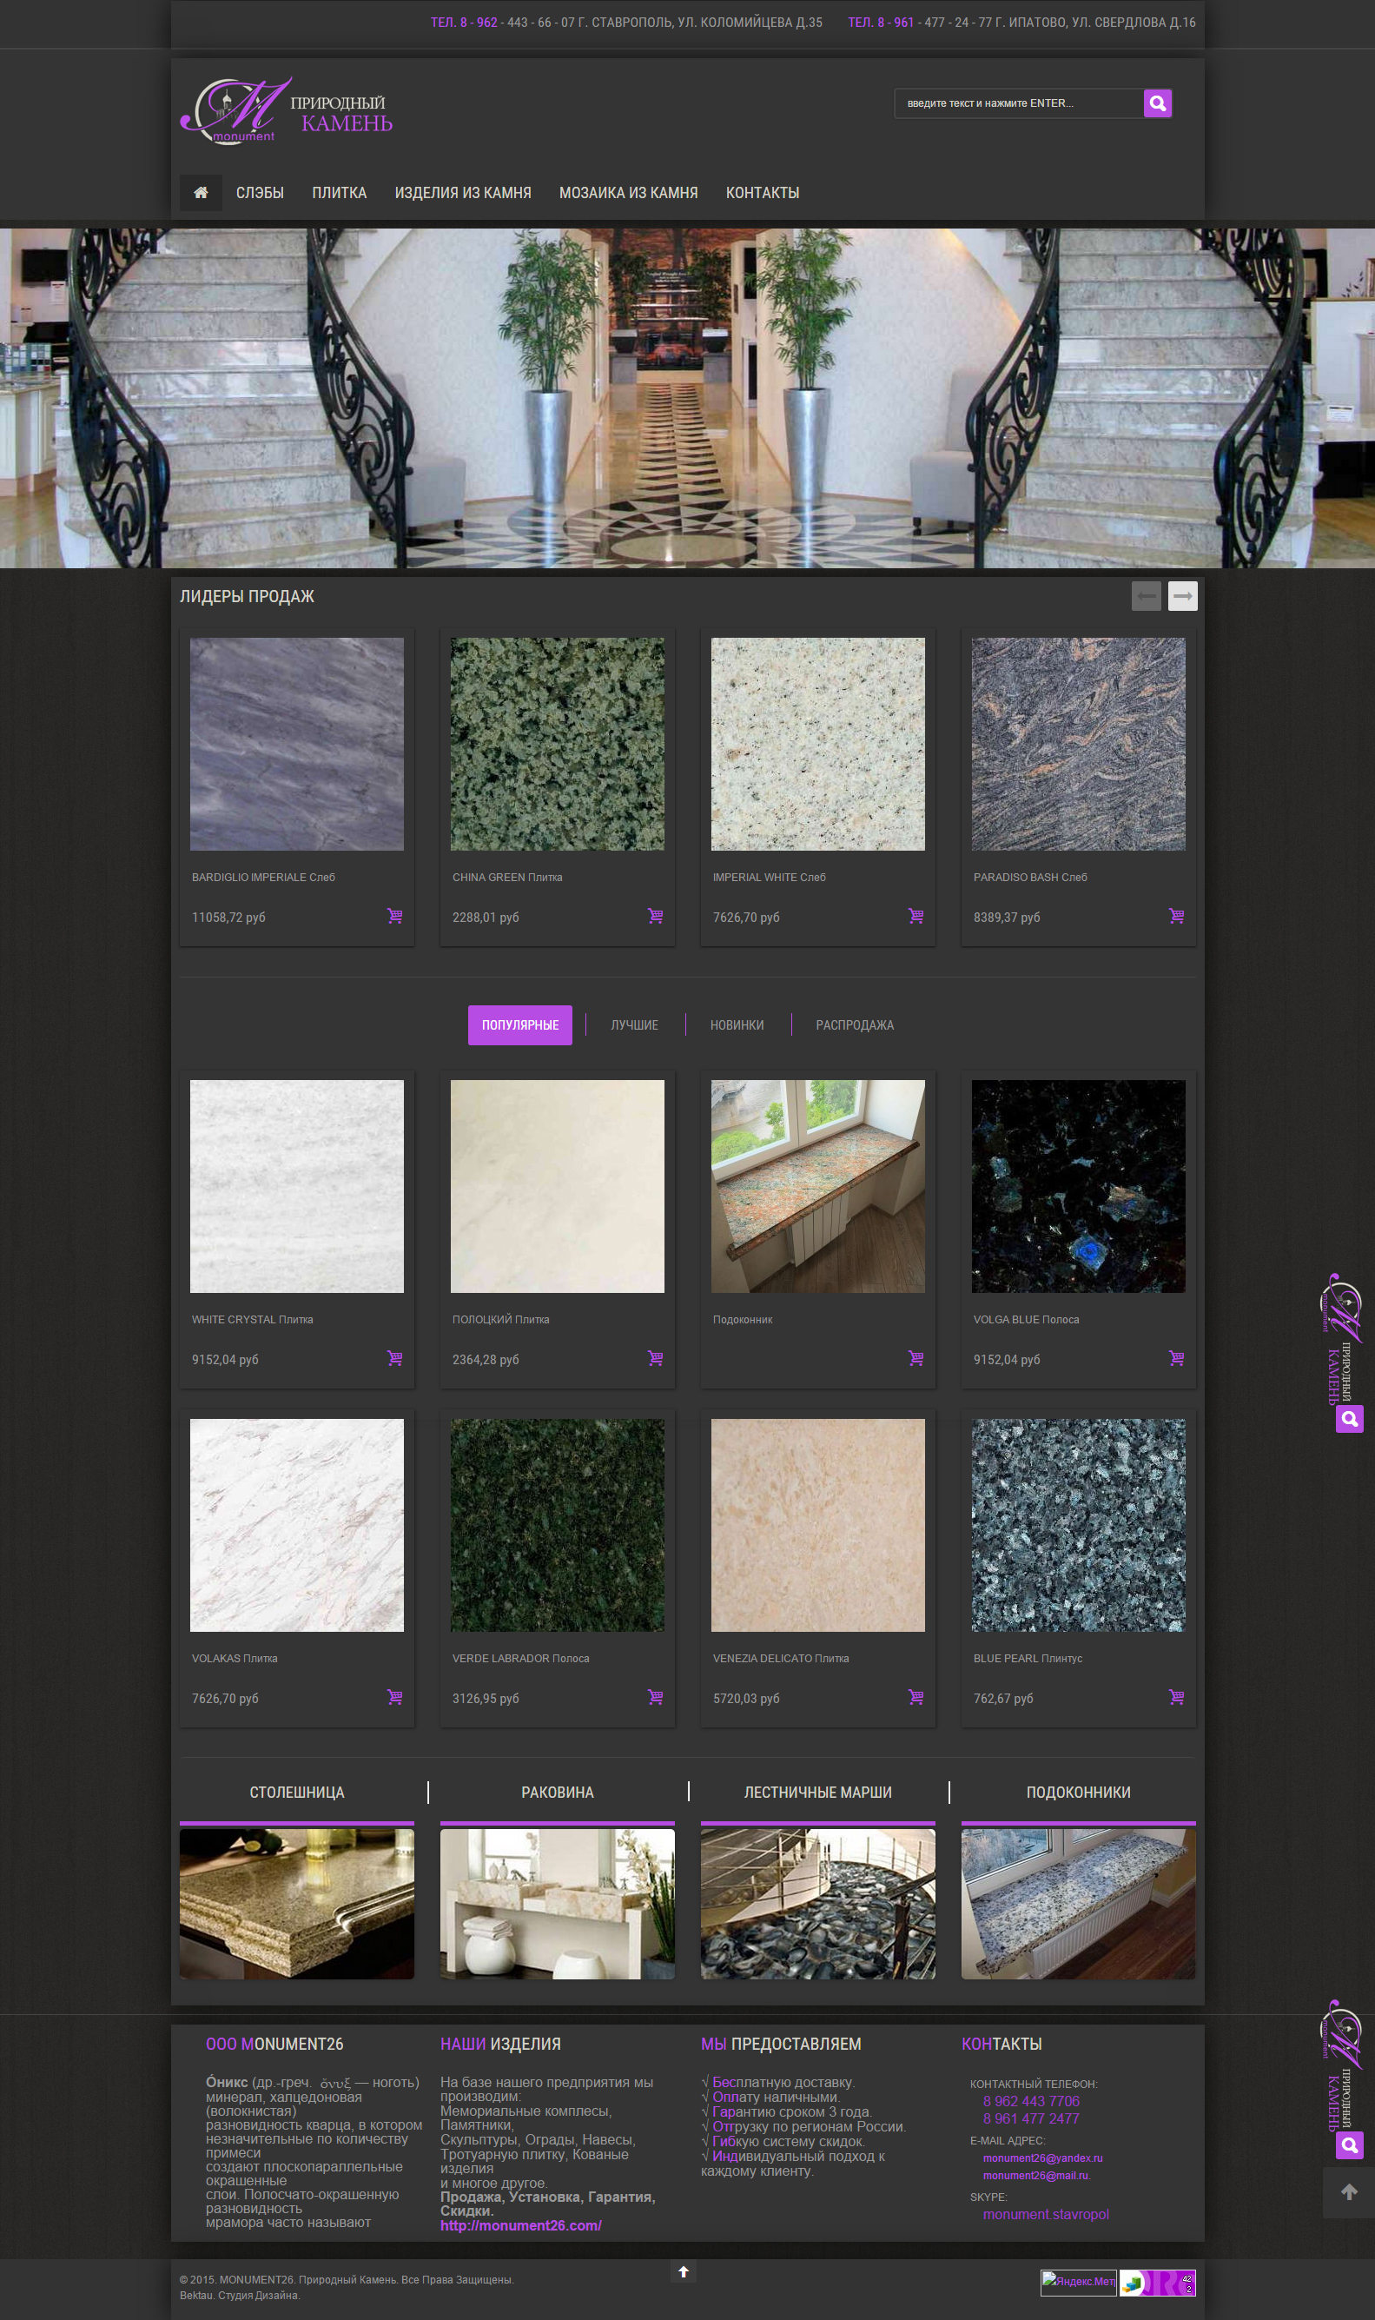Click the home icon in navigation bar
The height and width of the screenshot is (2320, 1375).
(x=200, y=193)
